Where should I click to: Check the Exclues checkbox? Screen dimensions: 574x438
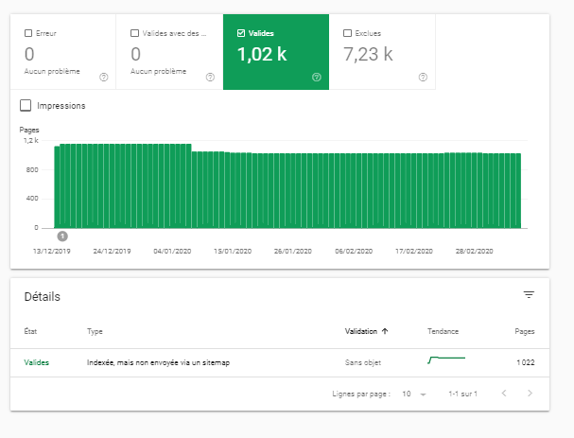pos(348,32)
